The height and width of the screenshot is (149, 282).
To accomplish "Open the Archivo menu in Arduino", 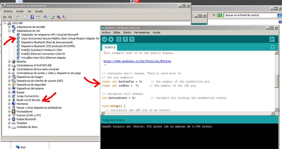I will coord(106,33).
